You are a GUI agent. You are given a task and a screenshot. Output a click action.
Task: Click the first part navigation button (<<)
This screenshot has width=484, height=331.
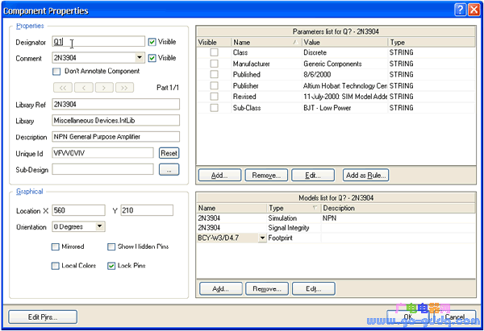(64, 87)
